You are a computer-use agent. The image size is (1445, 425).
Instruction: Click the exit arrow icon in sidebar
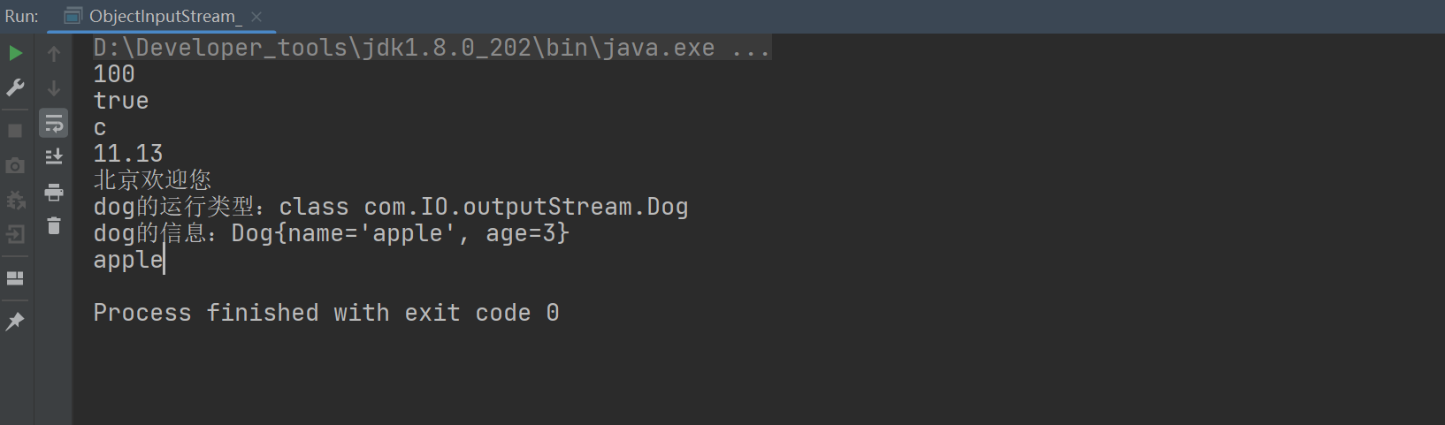pyautogui.click(x=15, y=234)
